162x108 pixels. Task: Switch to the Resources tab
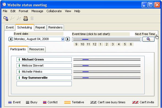point(37,49)
